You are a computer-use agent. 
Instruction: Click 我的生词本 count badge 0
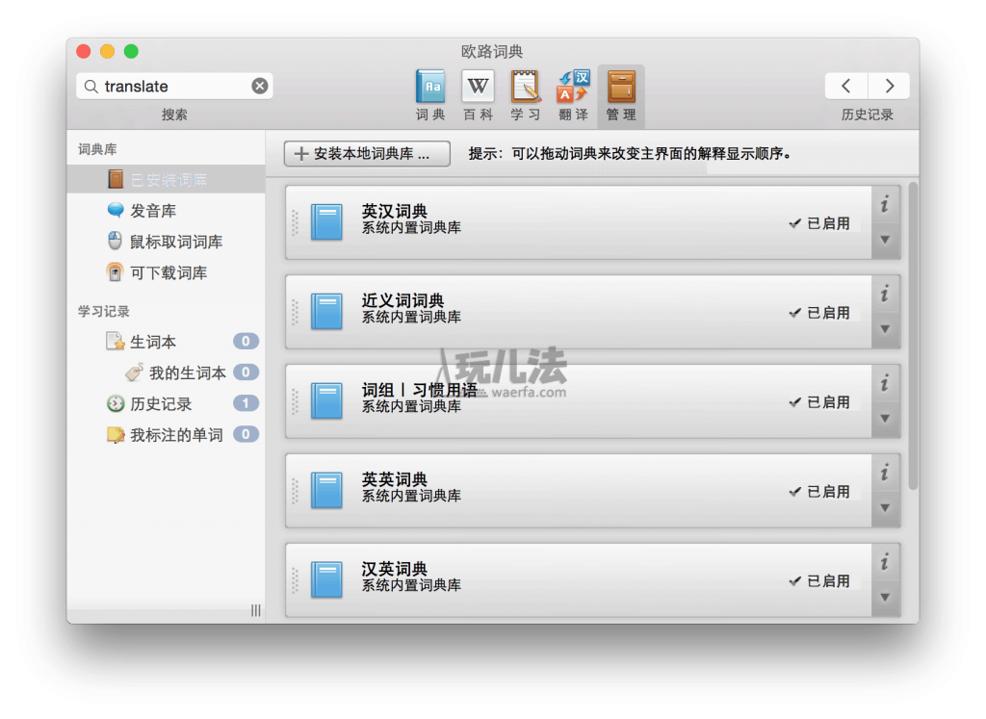point(246,372)
